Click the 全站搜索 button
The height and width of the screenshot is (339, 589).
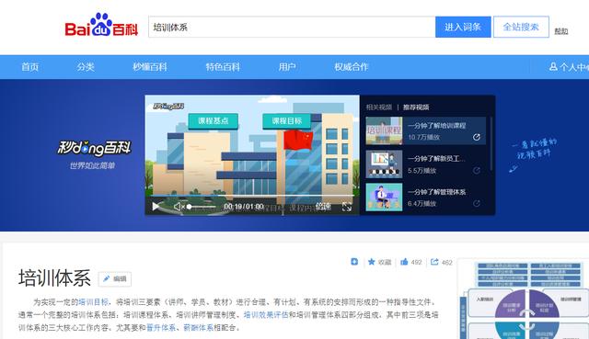coord(521,27)
